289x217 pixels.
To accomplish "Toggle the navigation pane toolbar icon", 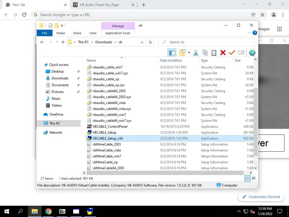I will [x=172, y=53].
